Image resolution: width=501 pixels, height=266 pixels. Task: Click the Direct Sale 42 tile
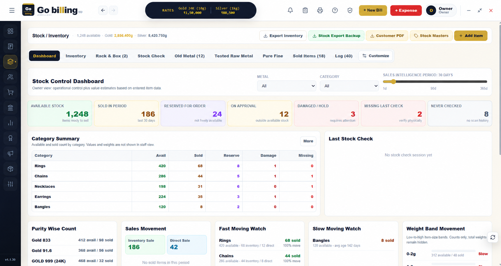[x=187, y=244]
